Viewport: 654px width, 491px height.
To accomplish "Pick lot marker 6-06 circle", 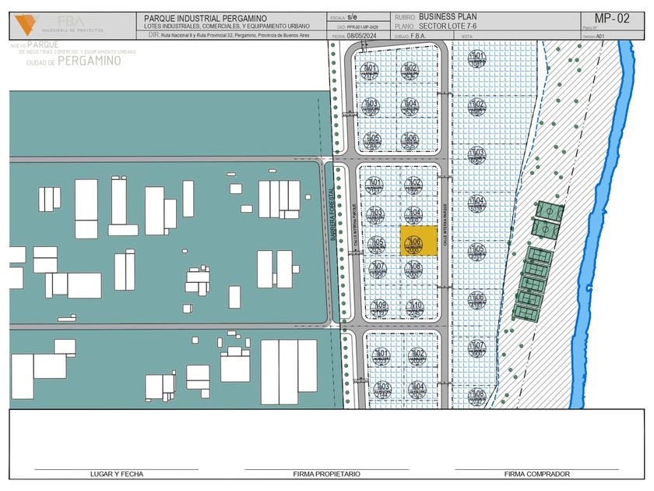I will click(410, 141).
